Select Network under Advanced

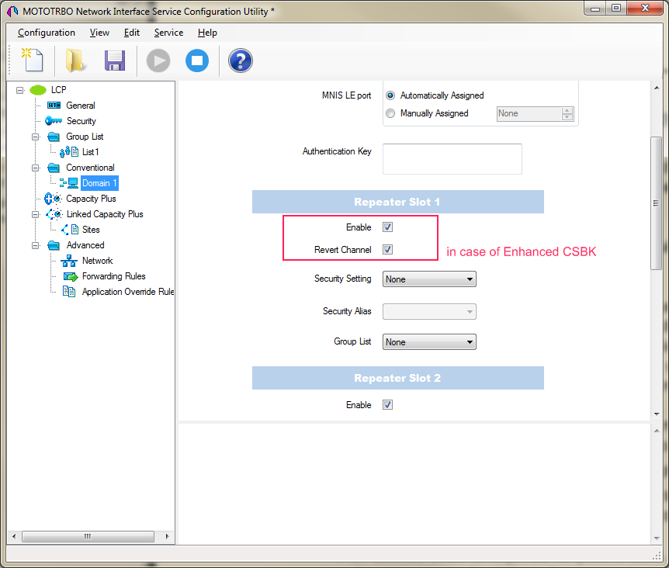click(x=97, y=261)
